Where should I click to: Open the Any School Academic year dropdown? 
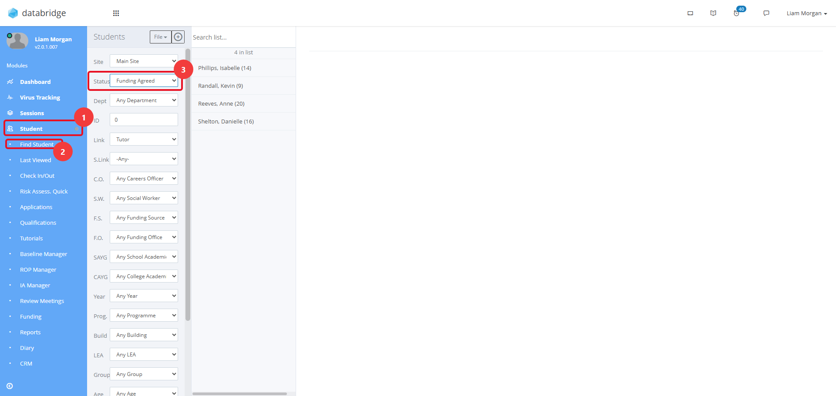point(144,257)
